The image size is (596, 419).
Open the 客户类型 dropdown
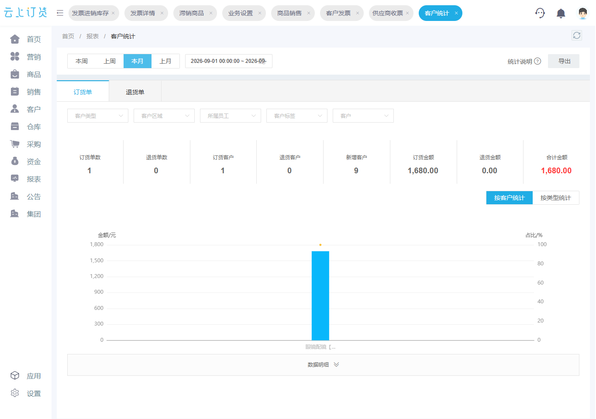click(x=98, y=116)
